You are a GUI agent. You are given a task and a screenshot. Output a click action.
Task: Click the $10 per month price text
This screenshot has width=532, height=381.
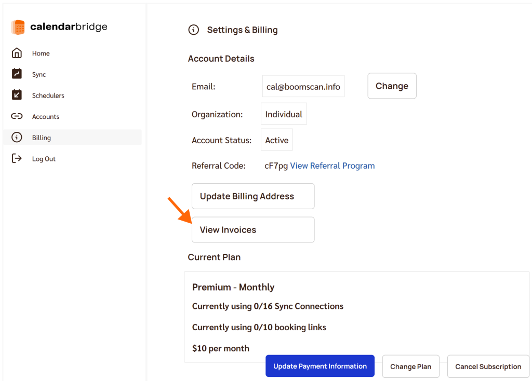pyautogui.click(x=220, y=348)
